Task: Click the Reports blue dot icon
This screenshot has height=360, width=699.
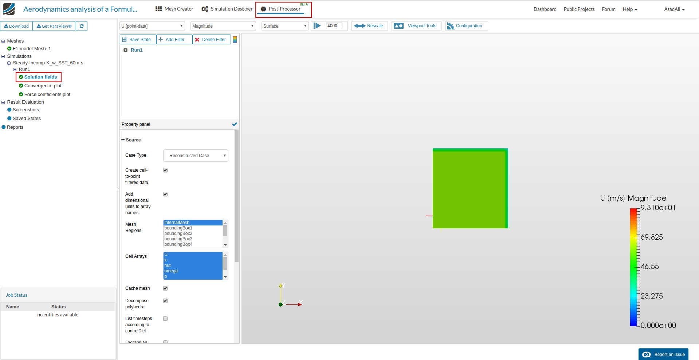Action: click(x=4, y=127)
